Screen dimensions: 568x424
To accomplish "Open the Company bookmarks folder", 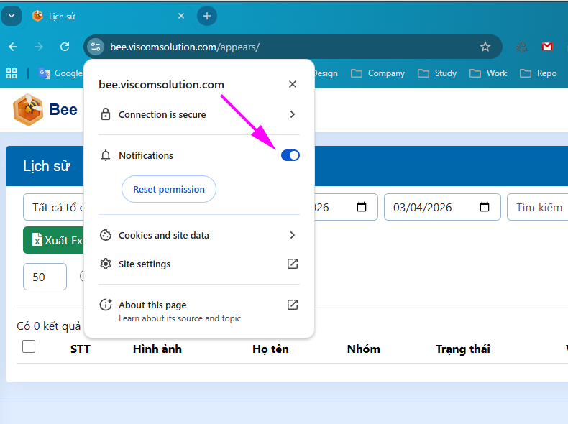I will (378, 73).
